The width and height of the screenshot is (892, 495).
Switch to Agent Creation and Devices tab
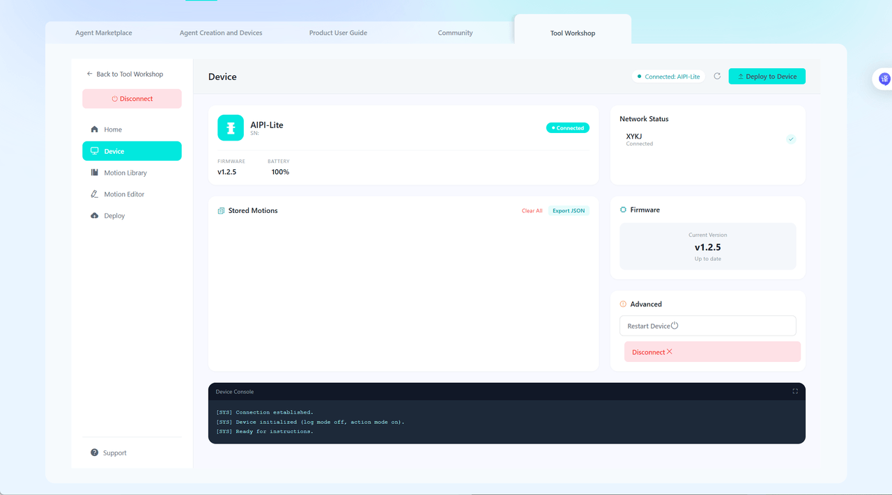click(221, 33)
